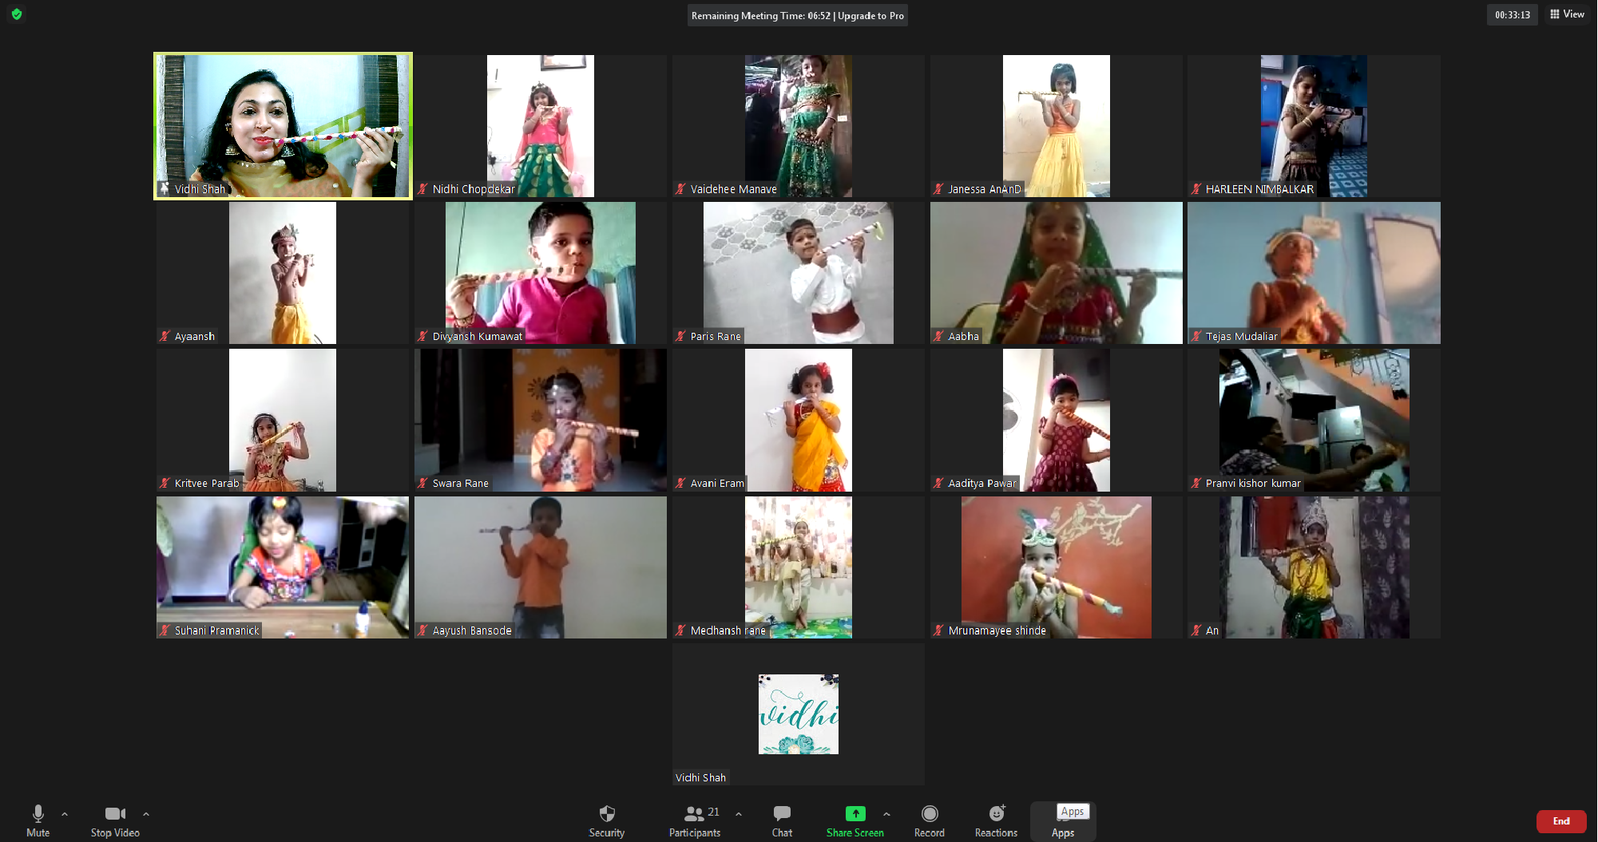Expand video options arrow beside Stop Video
1598x842 pixels.
point(146,814)
